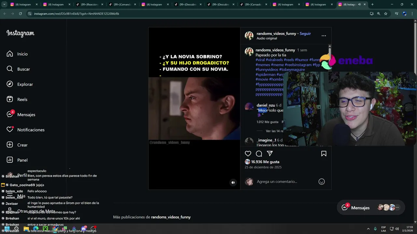This screenshot has height=234, width=417.
Task: Open randoms_videos_funny profile in header
Action: (276, 33)
